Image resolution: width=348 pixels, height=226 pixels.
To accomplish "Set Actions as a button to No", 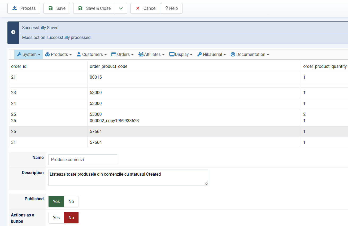I will click(71, 218).
